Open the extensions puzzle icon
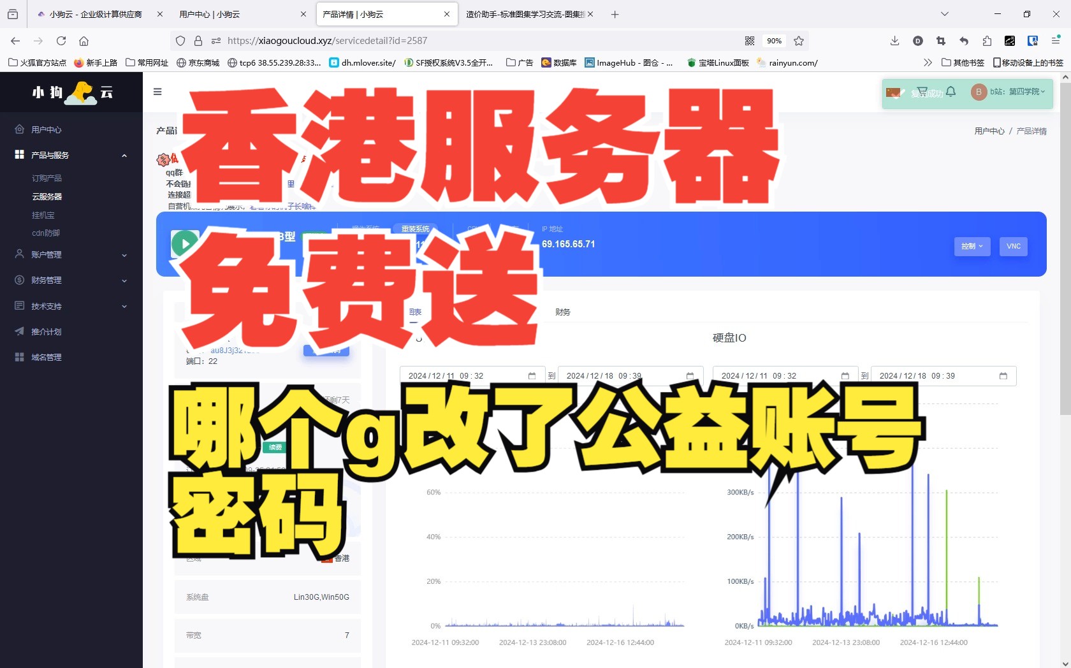The width and height of the screenshot is (1071, 668). 987,41
